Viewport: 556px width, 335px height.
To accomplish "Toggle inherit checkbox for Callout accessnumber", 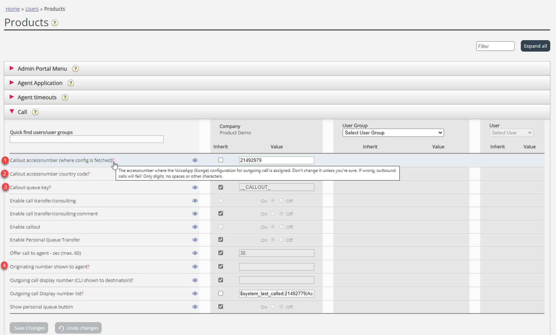I will click(x=221, y=160).
